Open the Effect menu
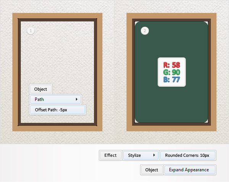The height and width of the screenshot is (182, 229). tap(110, 155)
